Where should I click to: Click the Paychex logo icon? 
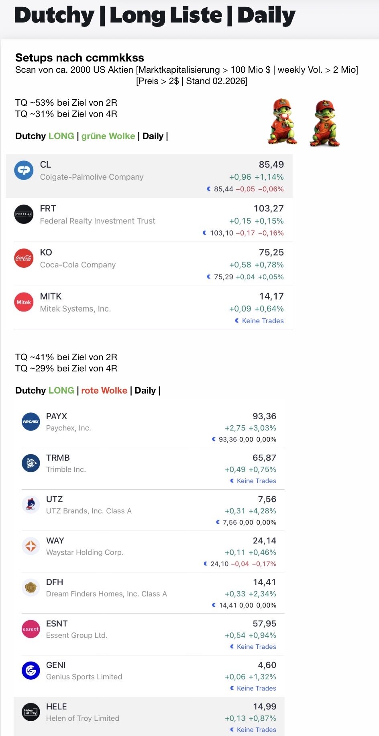(x=31, y=422)
